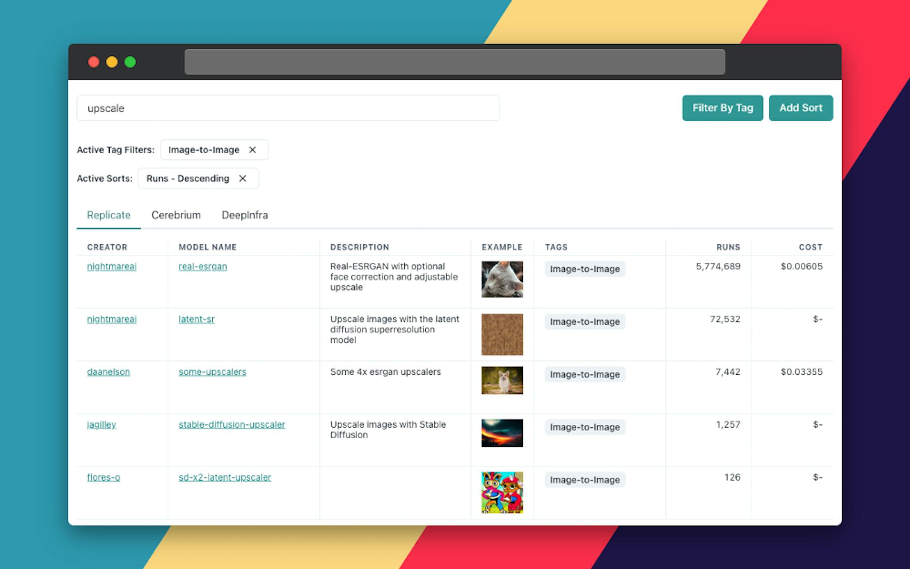Viewport: 910px width, 569px height.
Task: Open the latent-sr model link
Action: point(196,319)
